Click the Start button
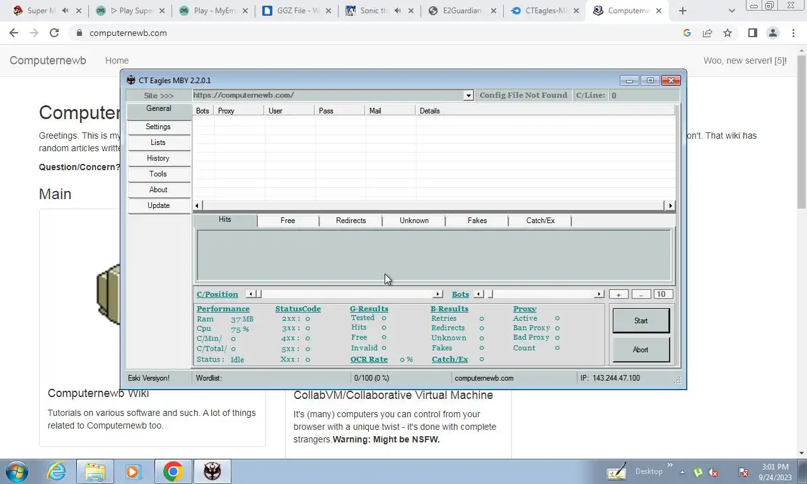Screen dimensions: 807x484 641,321
